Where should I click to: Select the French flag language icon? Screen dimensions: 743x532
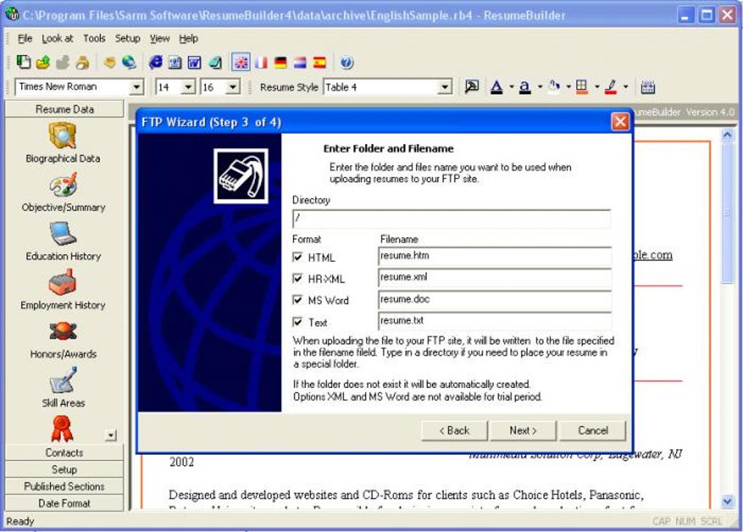(x=261, y=63)
